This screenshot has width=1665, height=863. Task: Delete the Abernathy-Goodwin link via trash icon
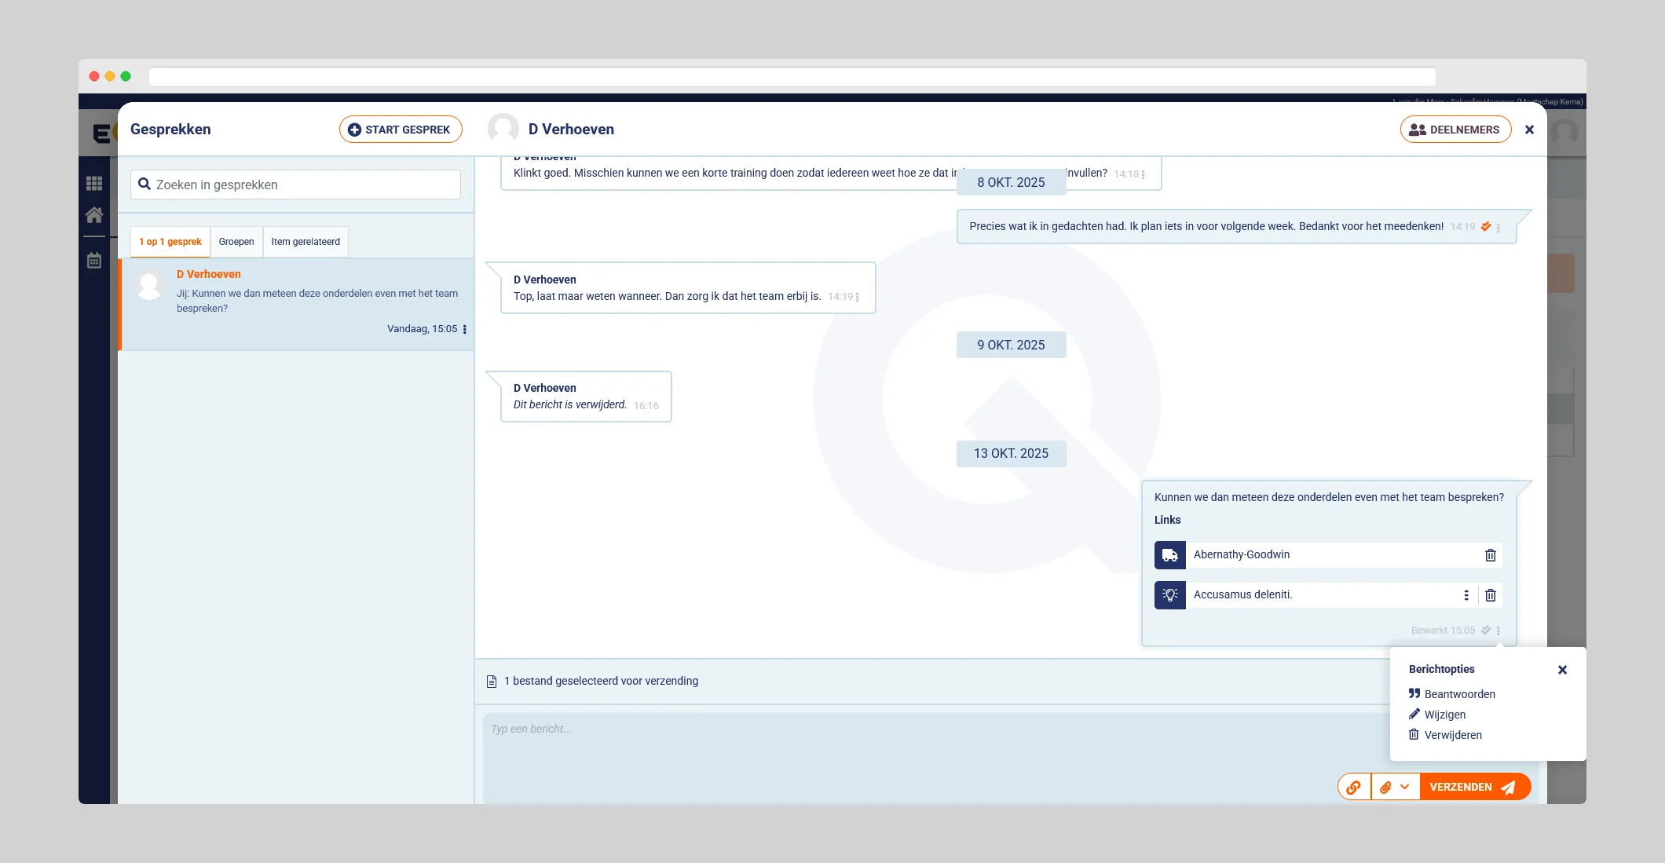(1490, 555)
